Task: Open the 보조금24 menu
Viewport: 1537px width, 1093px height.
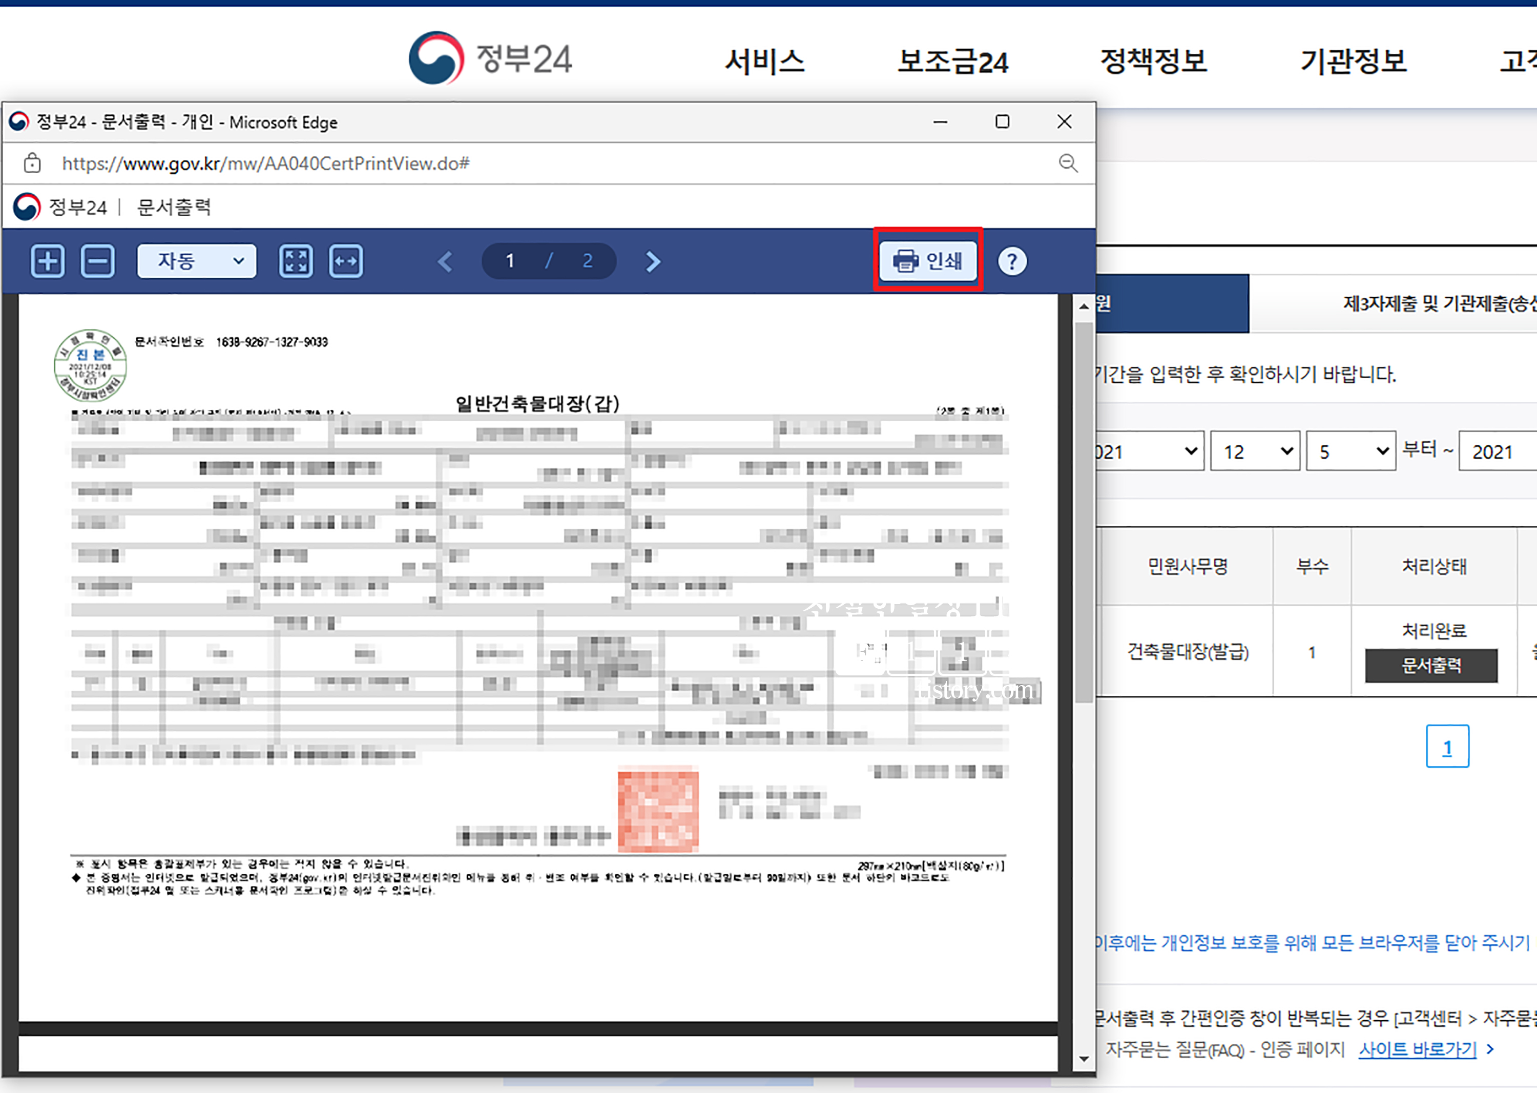Action: tap(952, 61)
